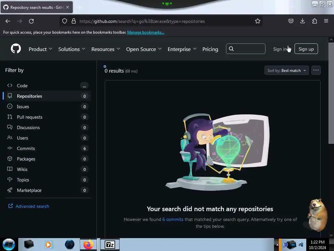This screenshot has height=251, width=334.
Task: Expand the Resources menu
Action: [106, 49]
